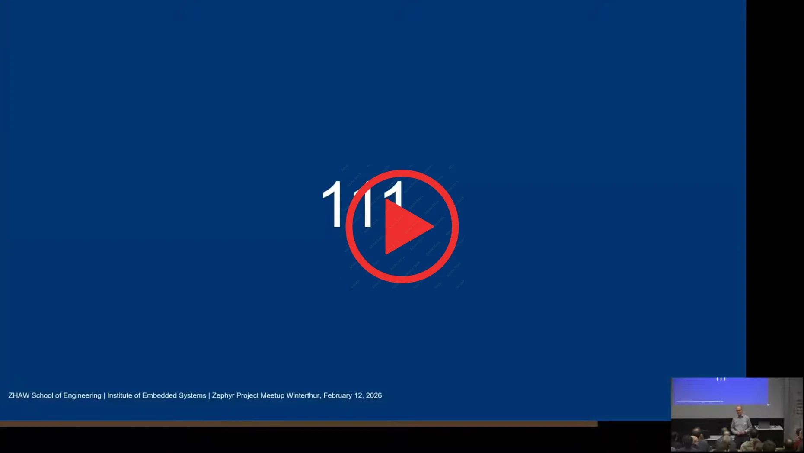
Task: Click 'Zephyr Project Meetup Winterthur' footer text
Action: coord(266,395)
